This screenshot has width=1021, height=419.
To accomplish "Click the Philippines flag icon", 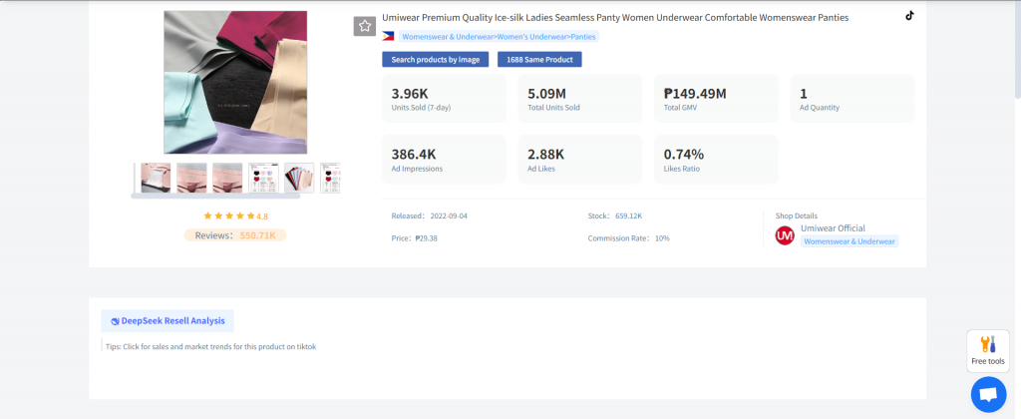I will click(x=388, y=36).
